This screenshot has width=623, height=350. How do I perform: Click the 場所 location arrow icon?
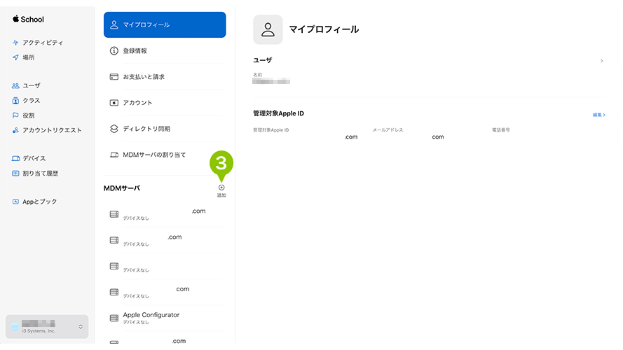pos(15,57)
